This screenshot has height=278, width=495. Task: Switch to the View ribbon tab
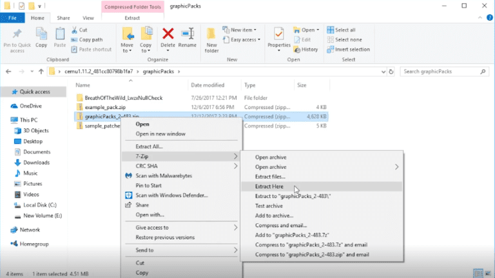(88, 18)
